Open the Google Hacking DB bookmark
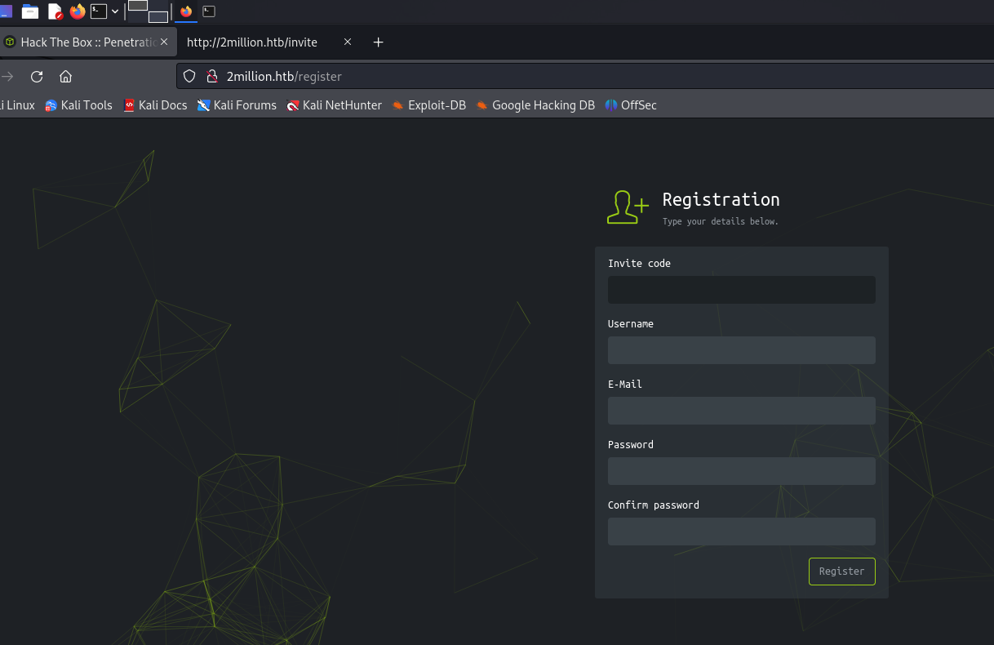 (535, 105)
